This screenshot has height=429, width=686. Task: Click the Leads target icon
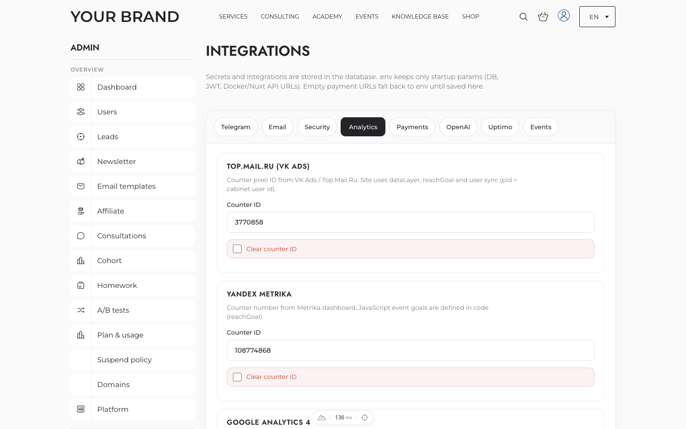[x=81, y=137]
